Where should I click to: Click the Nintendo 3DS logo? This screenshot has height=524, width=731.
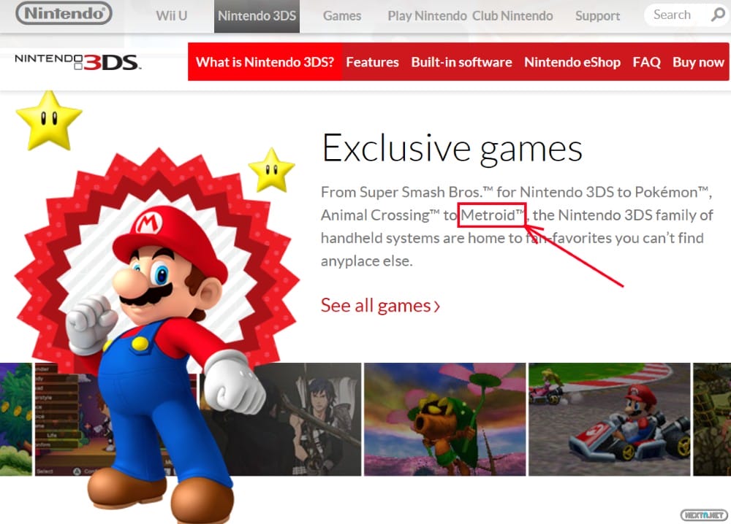pyautogui.click(x=78, y=62)
